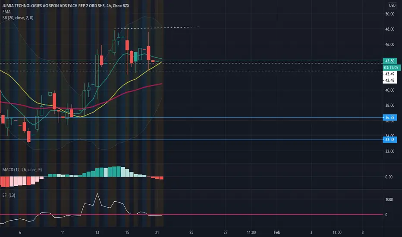Select the EMA indicator label

coord(6,12)
